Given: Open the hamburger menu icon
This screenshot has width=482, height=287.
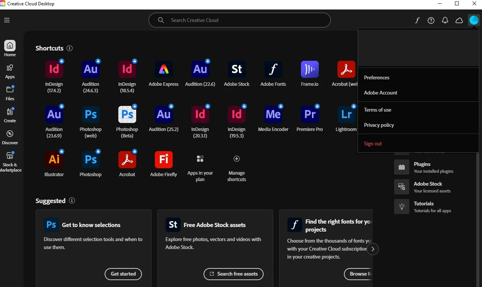Looking at the screenshot, I should (7, 20).
